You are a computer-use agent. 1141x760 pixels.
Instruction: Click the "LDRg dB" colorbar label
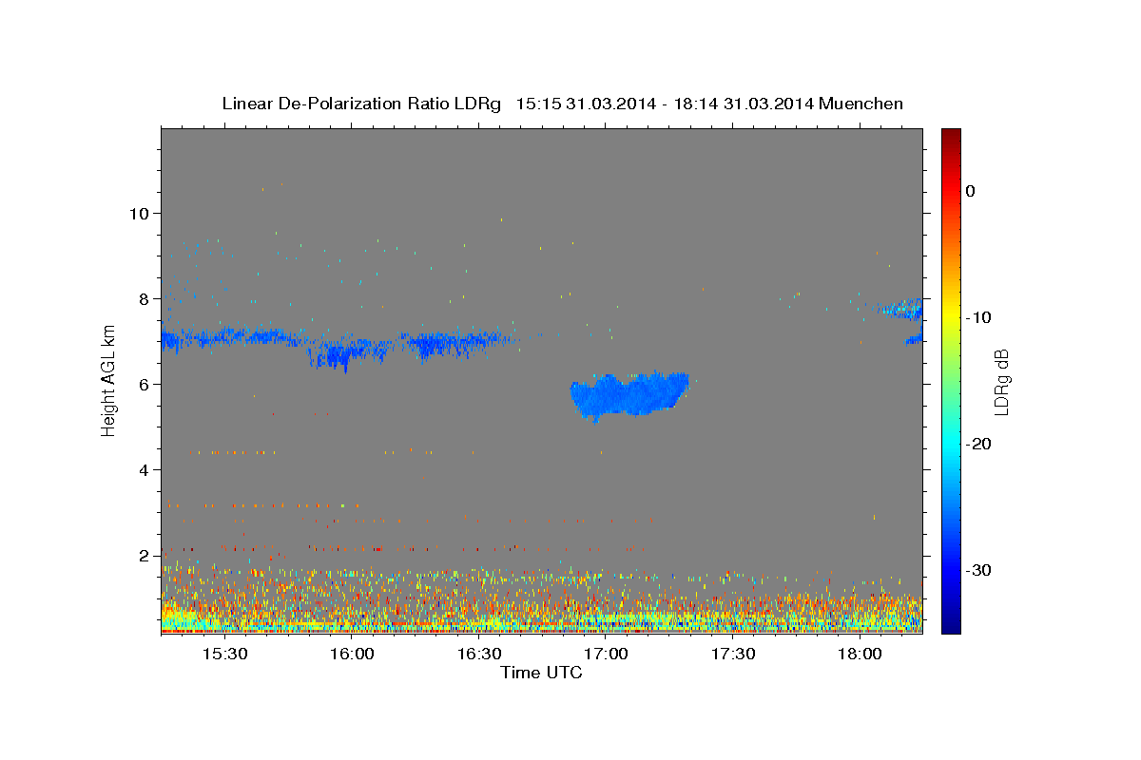tap(1001, 382)
